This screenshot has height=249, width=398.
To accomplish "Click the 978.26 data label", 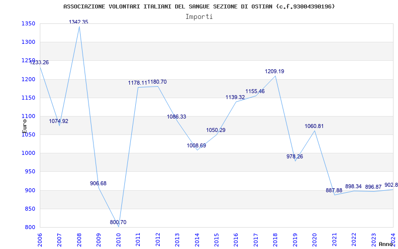I will (x=295, y=156).
